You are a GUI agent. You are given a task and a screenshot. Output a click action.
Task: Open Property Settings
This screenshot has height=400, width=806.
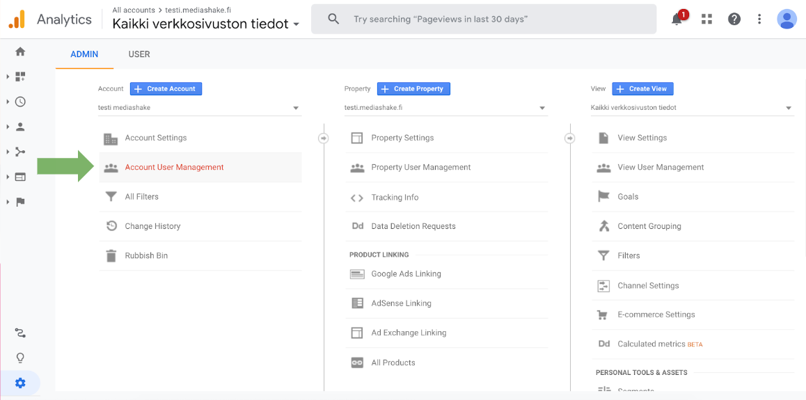pyautogui.click(x=447, y=138)
